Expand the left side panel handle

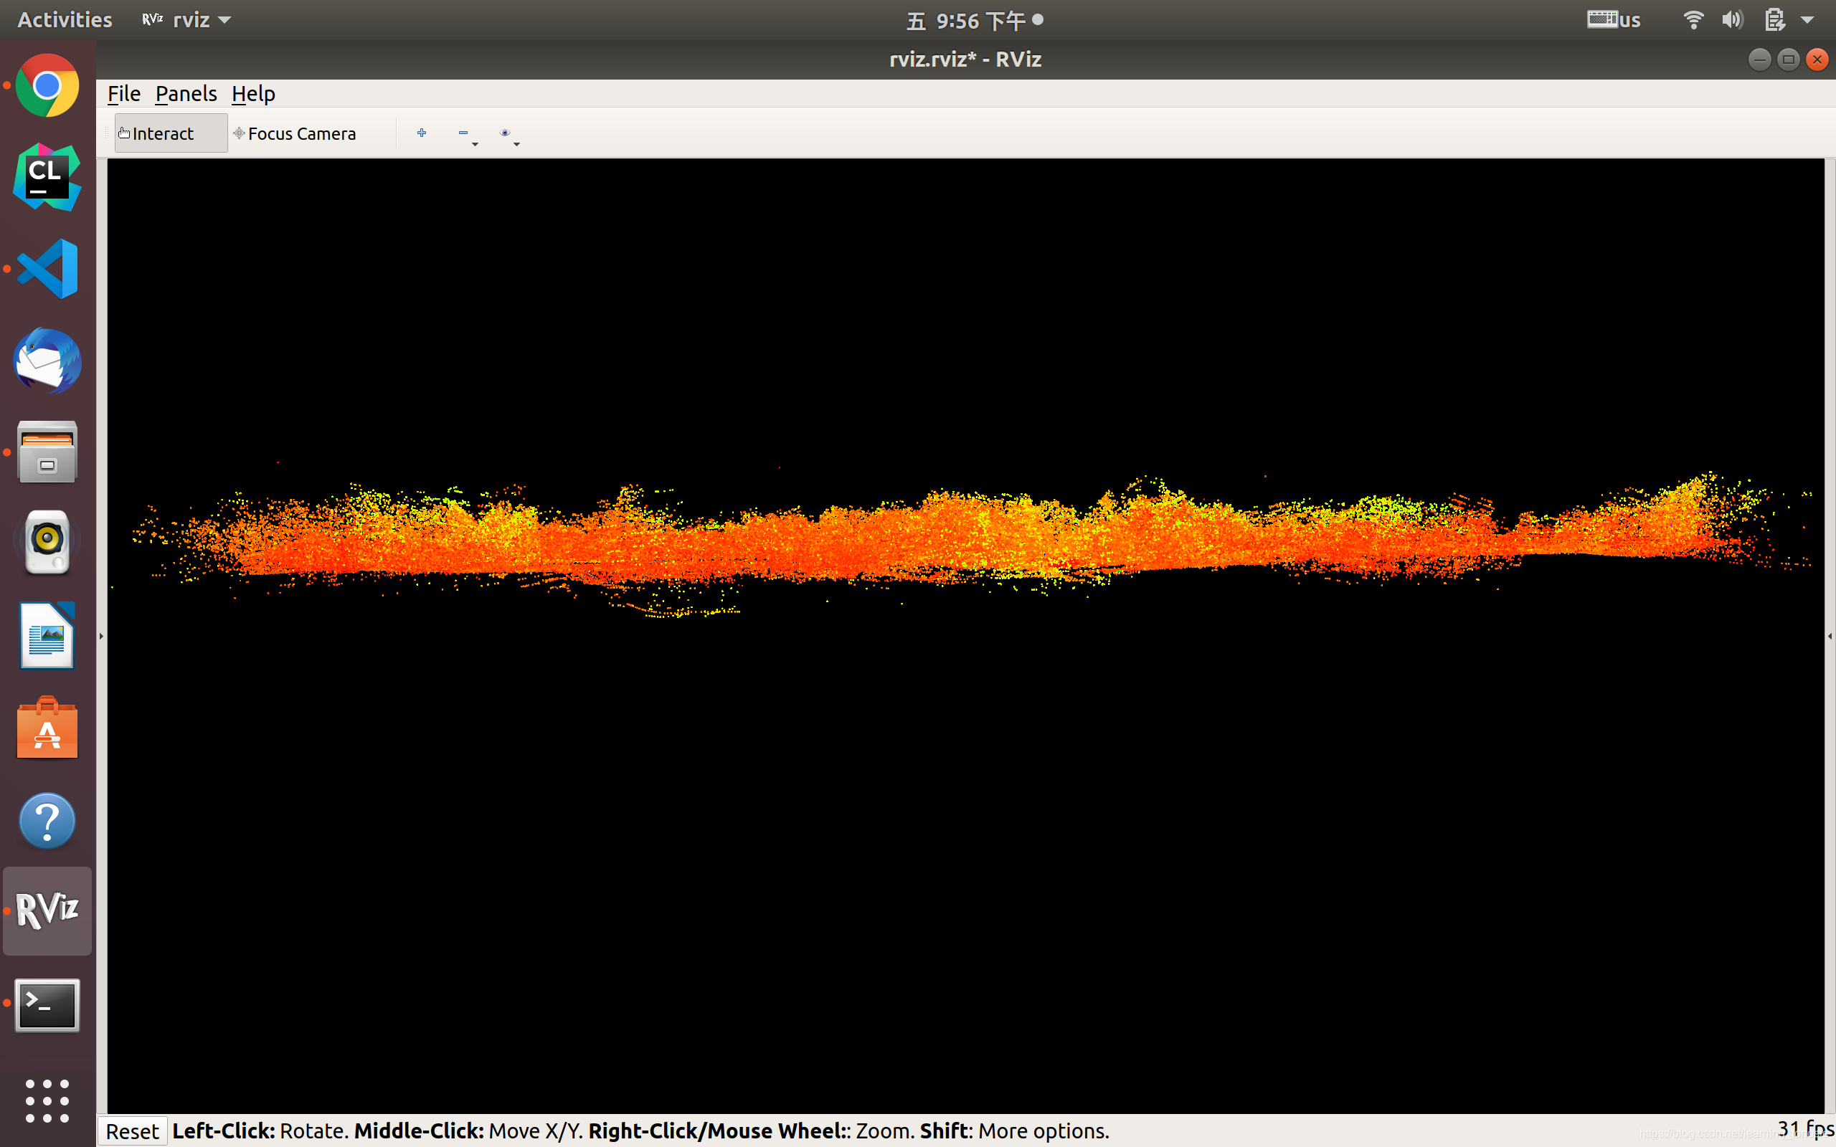[101, 636]
